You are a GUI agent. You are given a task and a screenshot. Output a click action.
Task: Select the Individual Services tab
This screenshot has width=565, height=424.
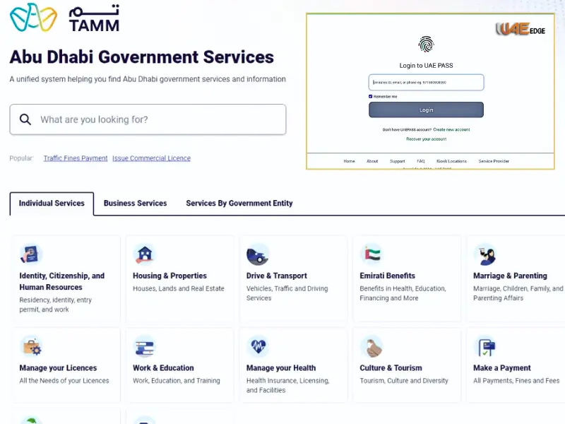[x=51, y=203]
